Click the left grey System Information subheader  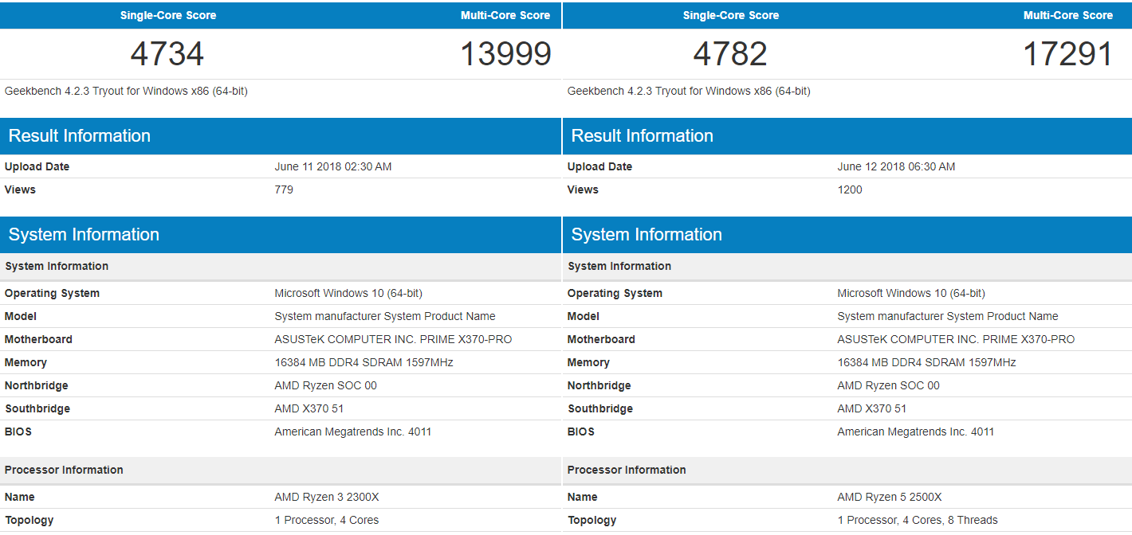click(x=281, y=266)
